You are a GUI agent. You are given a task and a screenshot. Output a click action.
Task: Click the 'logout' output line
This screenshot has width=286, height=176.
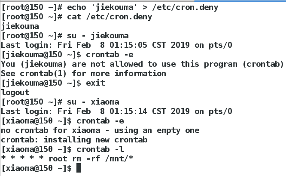tap(15, 93)
